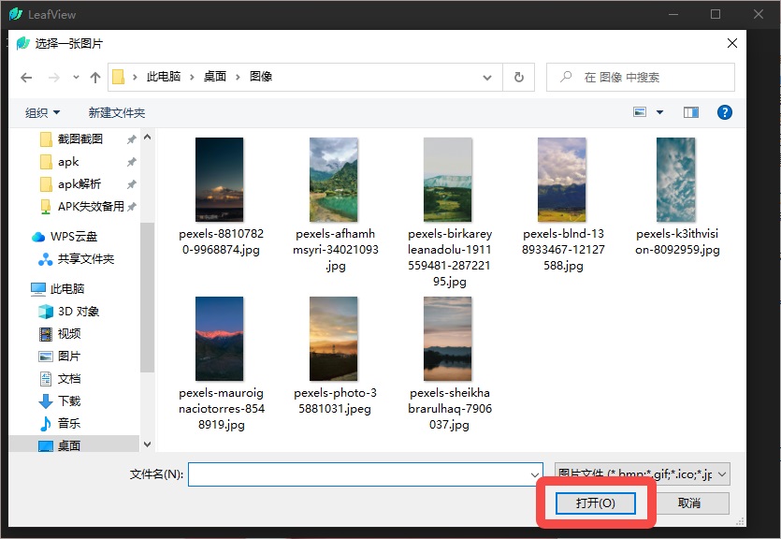Go up one folder level
Image resolution: width=781 pixels, height=539 pixels.
[x=95, y=78]
